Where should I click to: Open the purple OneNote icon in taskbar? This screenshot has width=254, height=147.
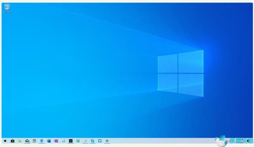[x=56, y=141]
